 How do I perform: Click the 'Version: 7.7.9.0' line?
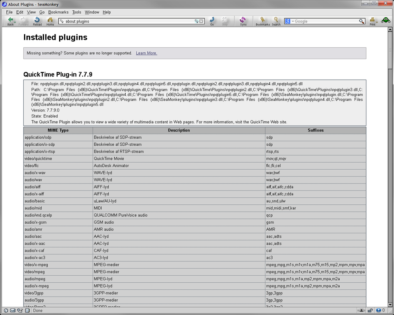click(x=45, y=110)
